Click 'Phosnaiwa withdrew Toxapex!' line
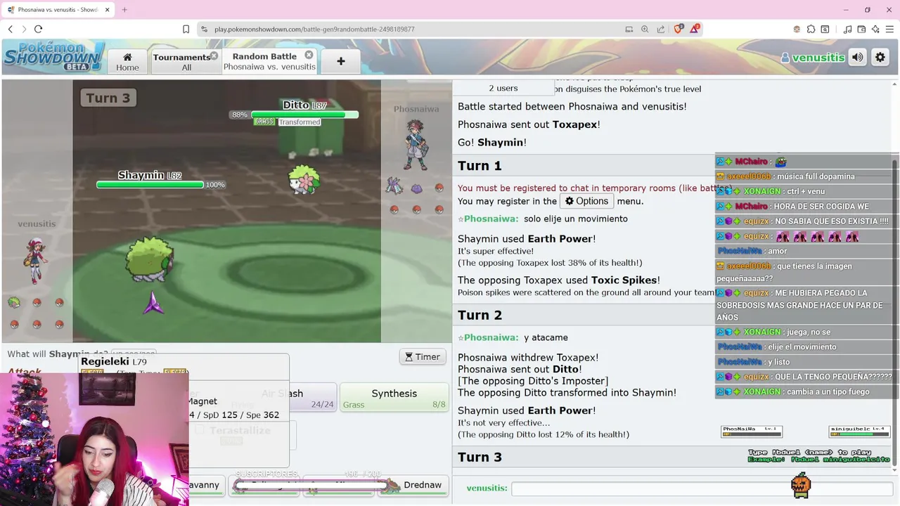The height and width of the screenshot is (506, 900). [528, 358]
